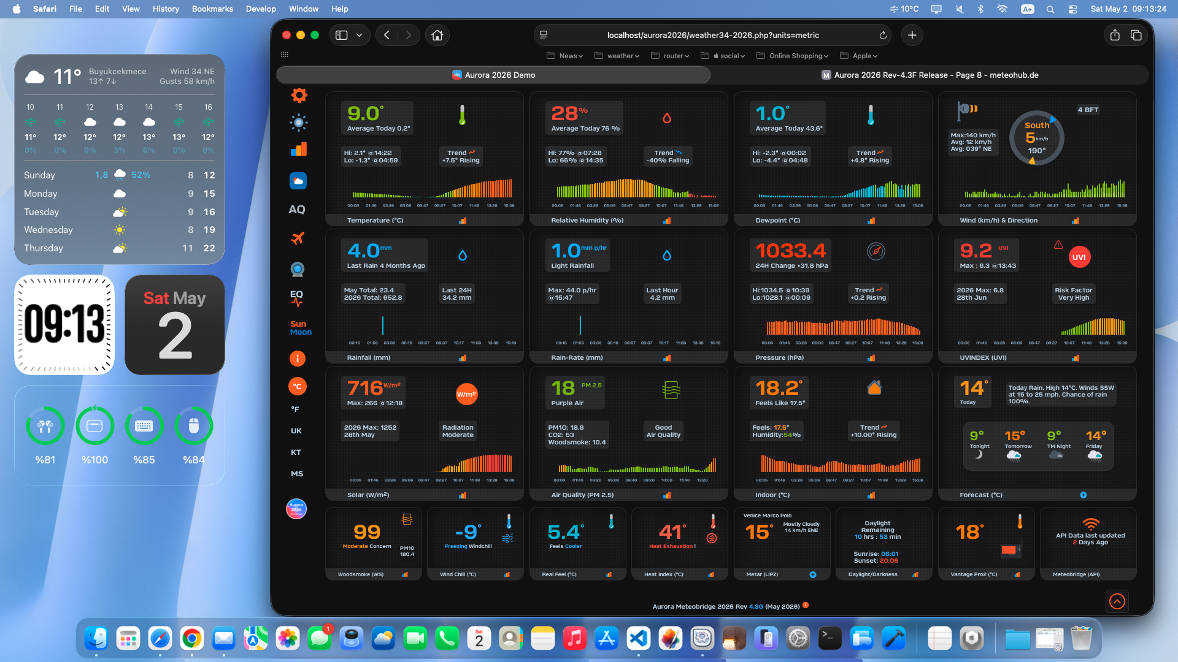The height and width of the screenshot is (662, 1178).
Task: Open the History menu
Action: (166, 9)
